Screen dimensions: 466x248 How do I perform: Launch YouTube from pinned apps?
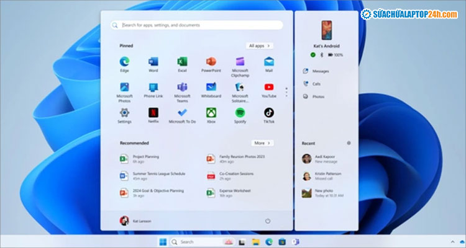[269, 87]
